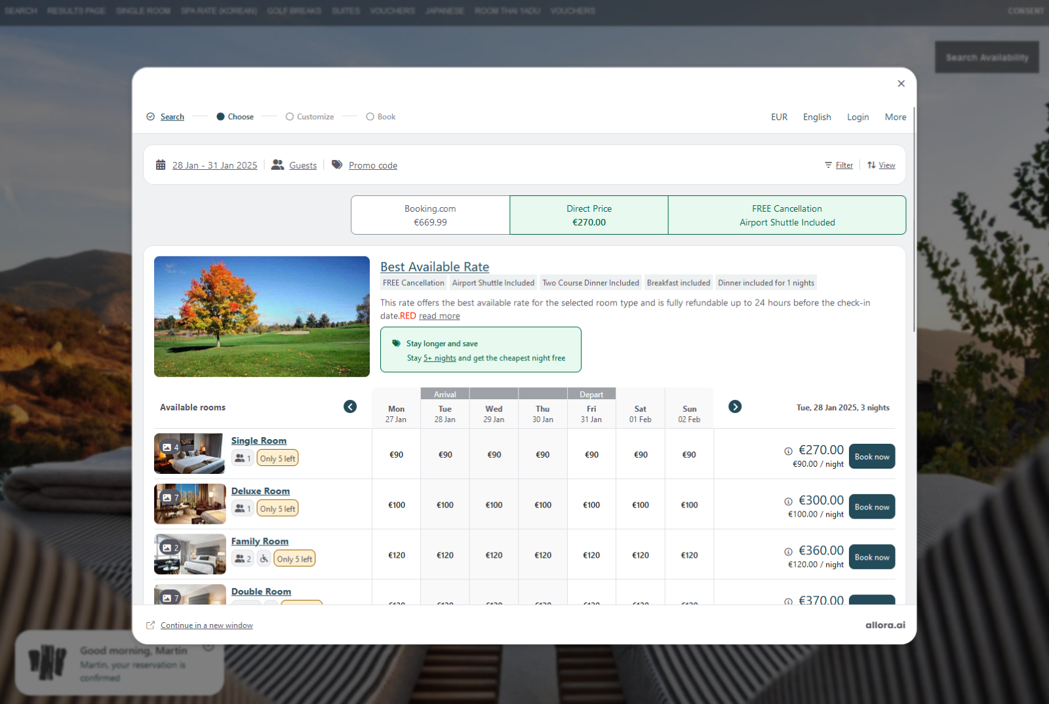
Task: Select the Customize step indicator
Action: (x=309, y=117)
